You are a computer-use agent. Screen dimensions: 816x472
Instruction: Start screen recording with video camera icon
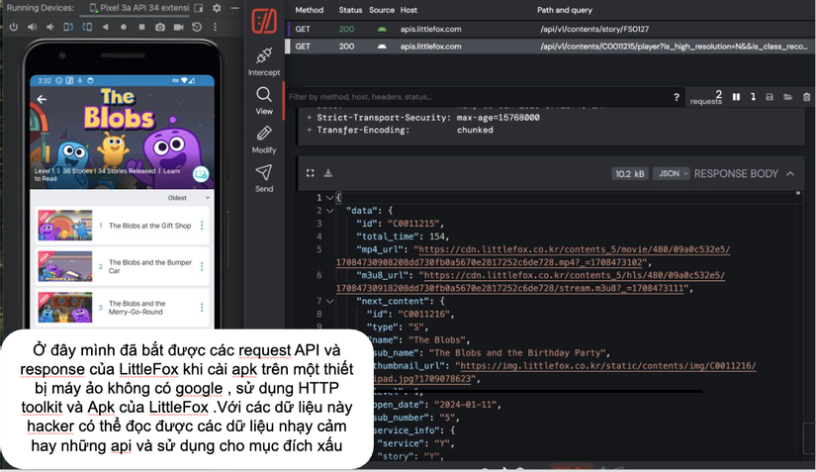click(x=178, y=27)
